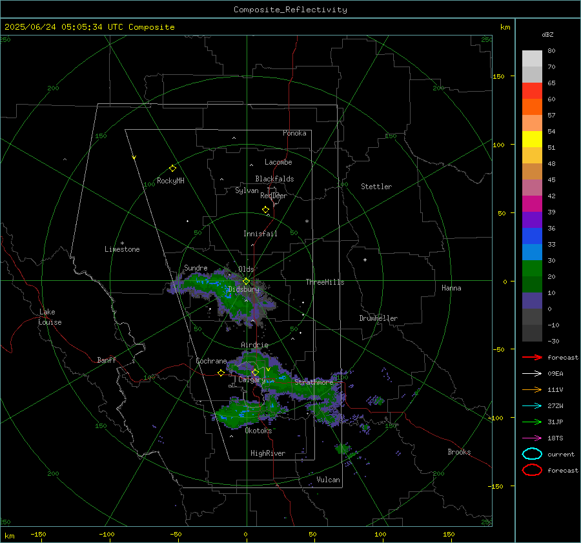This screenshot has width=581, height=543.
Task: Click the 18TS legend label
Action: [555, 438]
